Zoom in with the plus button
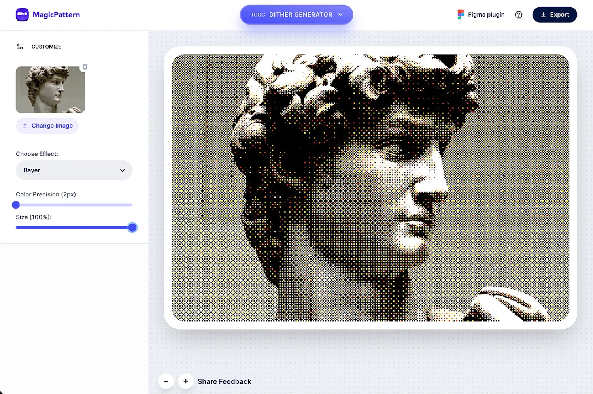The image size is (593, 394). click(x=186, y=381)
